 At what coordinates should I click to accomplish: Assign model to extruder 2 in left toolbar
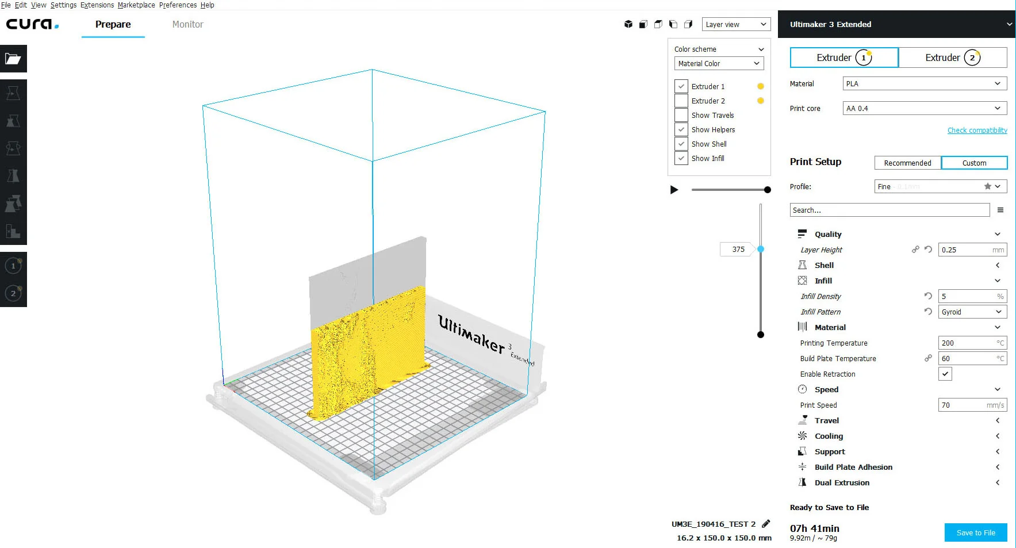point(13,293)
